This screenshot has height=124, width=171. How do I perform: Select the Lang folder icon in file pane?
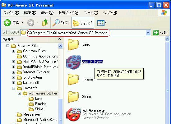(73, 45)
